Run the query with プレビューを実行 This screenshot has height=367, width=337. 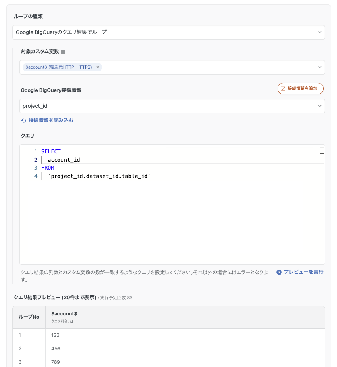(300, 272)
